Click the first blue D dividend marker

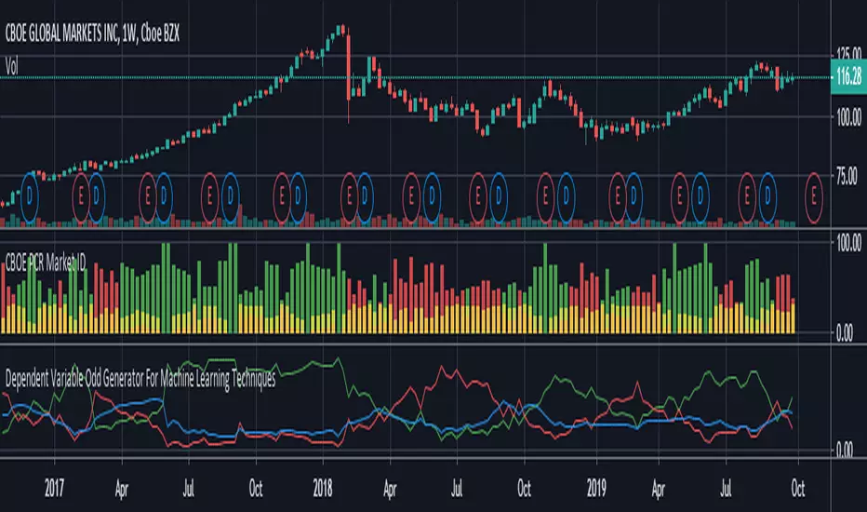[x=30, y=197]
